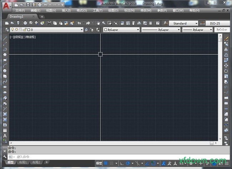232x169 pixels.
Task: Select the Erase tool in modify toolbar
Action: (x=226, y=38)
